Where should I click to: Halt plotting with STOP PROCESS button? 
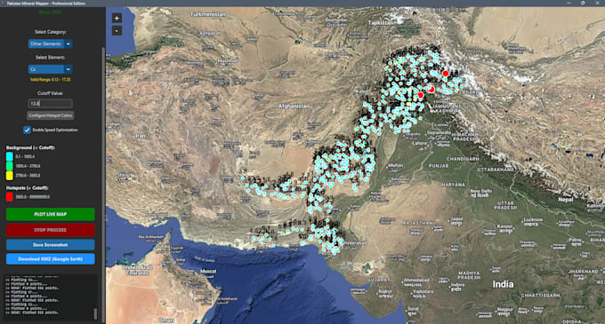50,230
